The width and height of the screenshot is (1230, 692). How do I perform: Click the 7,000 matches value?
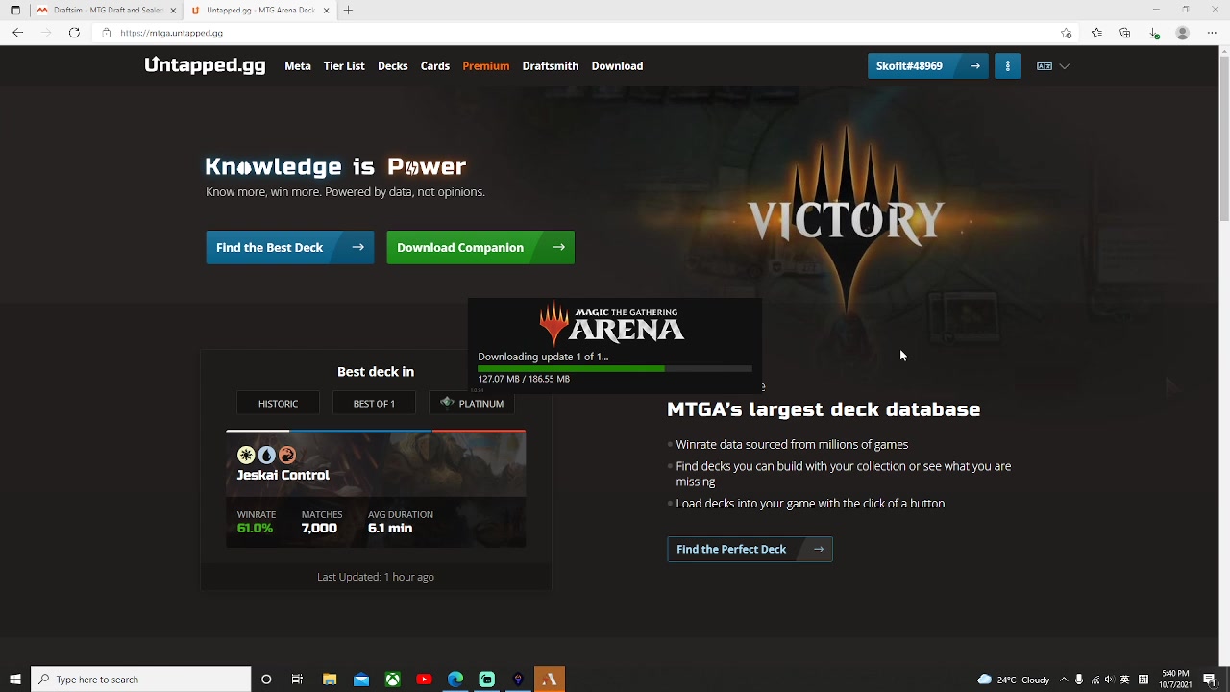[319, 529]
